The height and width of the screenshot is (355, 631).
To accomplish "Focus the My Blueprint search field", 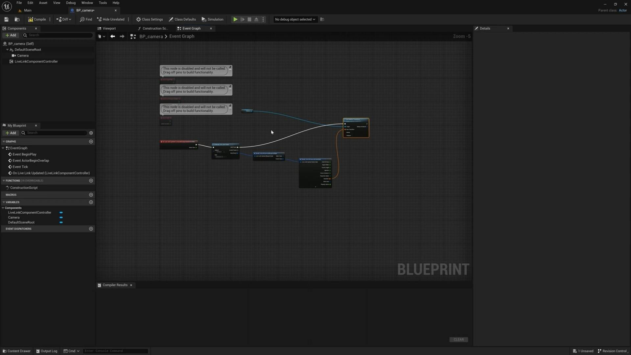I will tap(54, 133).
